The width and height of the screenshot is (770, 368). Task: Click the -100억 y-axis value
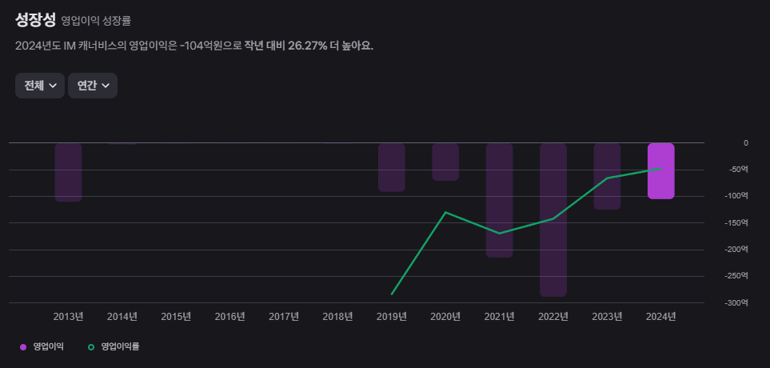tap(737, 196)
